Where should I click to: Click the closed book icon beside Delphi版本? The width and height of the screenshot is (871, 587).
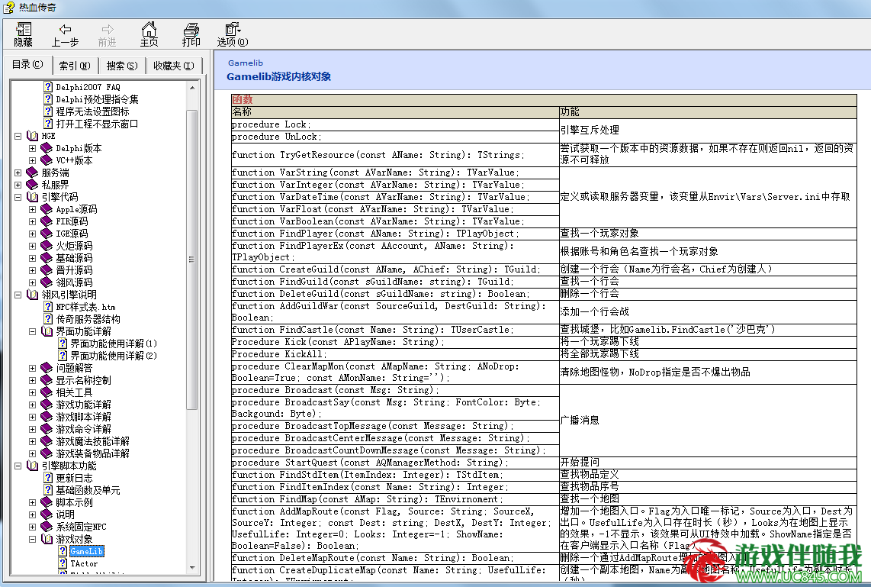point(47,148)
